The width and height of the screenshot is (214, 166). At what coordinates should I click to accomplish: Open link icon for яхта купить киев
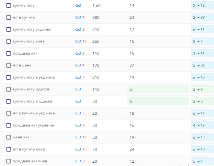(x=78, y=149)
